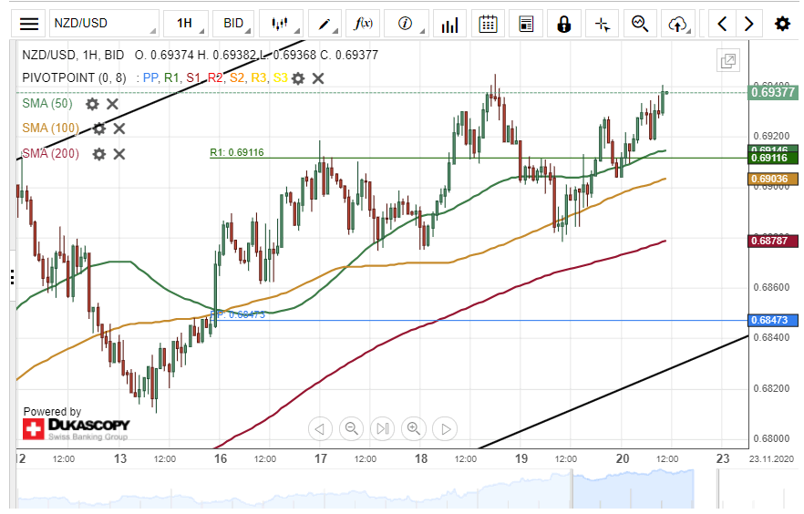Expand the 1H timeframe selector
Viewport: 804px width, 514px height.
tap(185, 24)
